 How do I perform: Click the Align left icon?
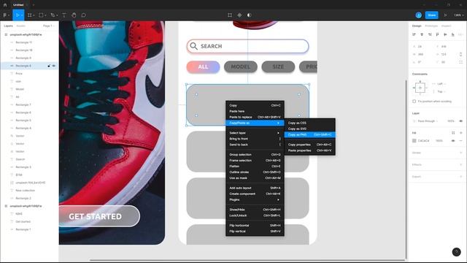pos(414,34)
